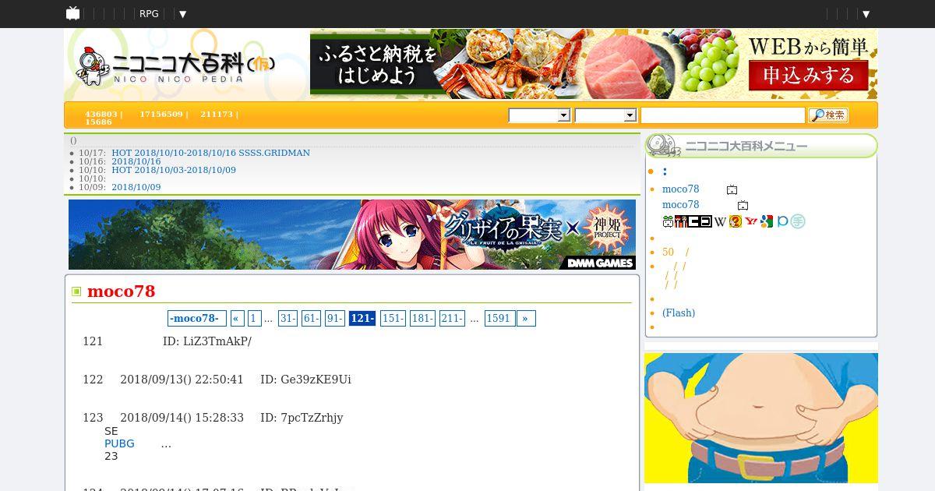Select current page 121-
The image size is (935, 491).
click(x=362, y=318)
